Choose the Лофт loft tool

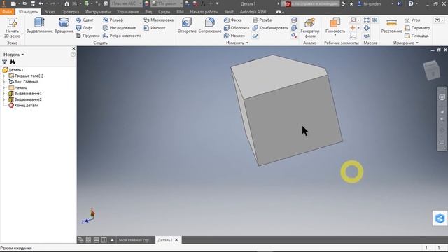click(x=84, y=28)
